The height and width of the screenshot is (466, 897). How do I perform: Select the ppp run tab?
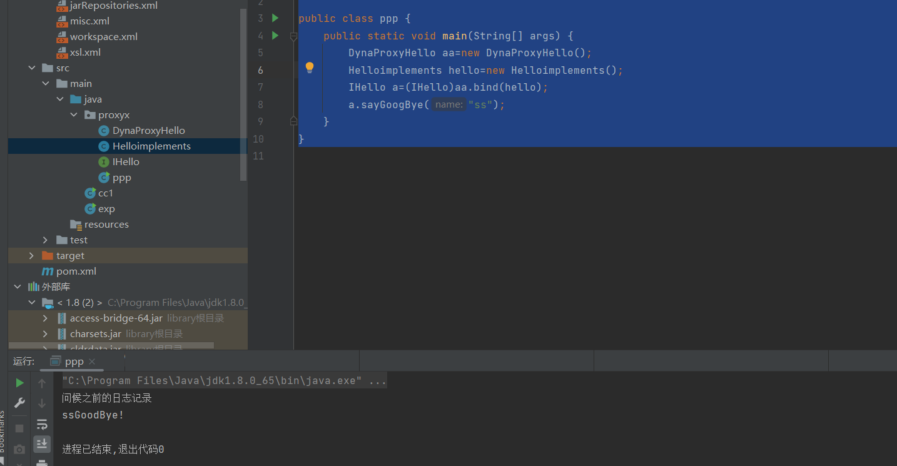(73, 362)
